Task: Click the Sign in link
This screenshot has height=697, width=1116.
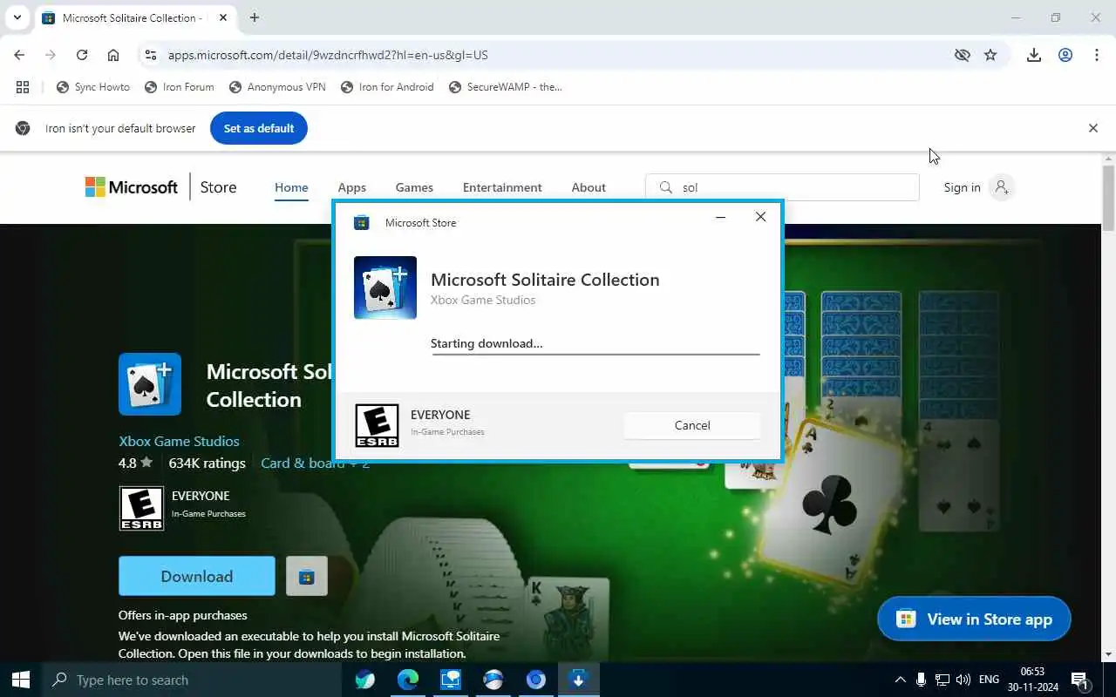Action: pos(962,187)
